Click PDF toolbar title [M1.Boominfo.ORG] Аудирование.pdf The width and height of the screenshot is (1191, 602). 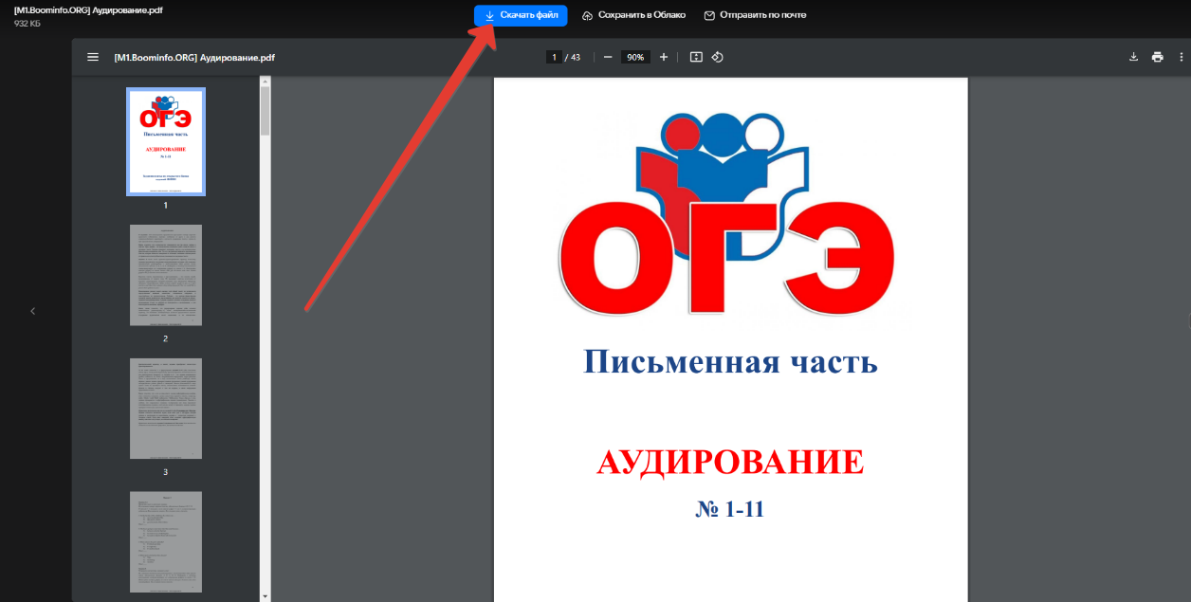(x=194, y=58)
